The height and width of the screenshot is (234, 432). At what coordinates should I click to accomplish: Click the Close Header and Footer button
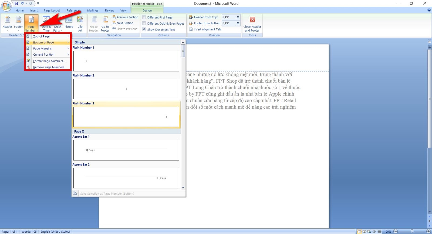[252, 24]
